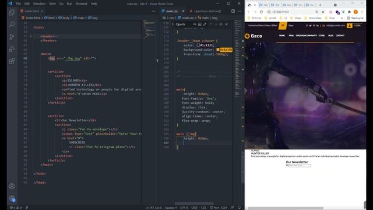The height and width of the screenshot is (210, 373).
Task: Switch to the main.css editor tab
Action: click(172, 11)
